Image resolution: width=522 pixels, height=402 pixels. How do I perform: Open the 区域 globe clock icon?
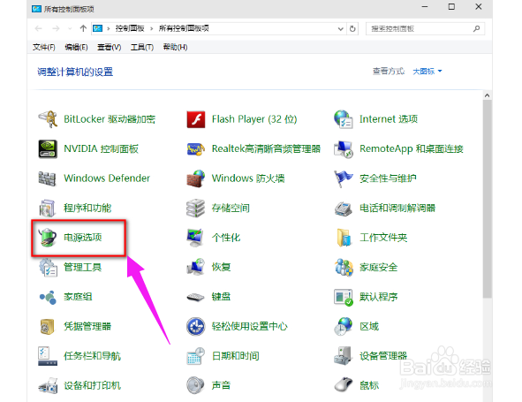pos(344,326)
